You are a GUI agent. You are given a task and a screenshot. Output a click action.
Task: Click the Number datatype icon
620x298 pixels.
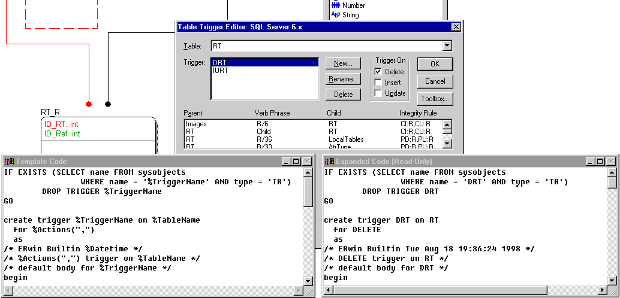pos(336,5)
